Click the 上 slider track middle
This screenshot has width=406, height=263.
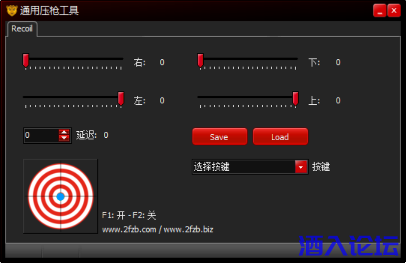(248, 97)
